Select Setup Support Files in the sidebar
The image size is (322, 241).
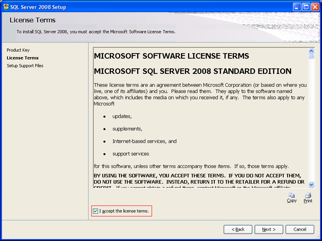[25, 66]
